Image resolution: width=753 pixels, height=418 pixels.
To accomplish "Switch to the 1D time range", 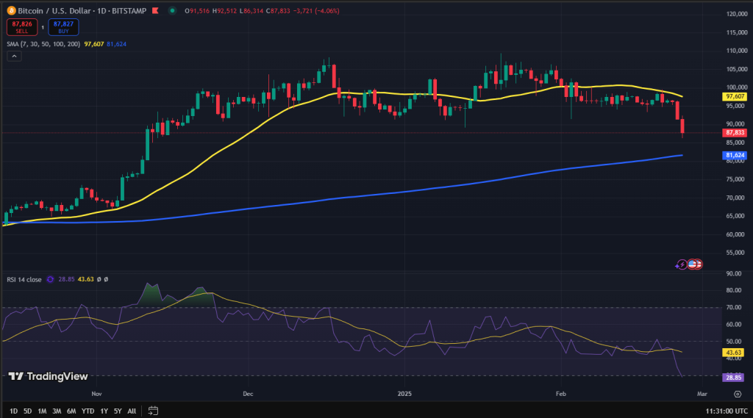I will coord(13,411).
